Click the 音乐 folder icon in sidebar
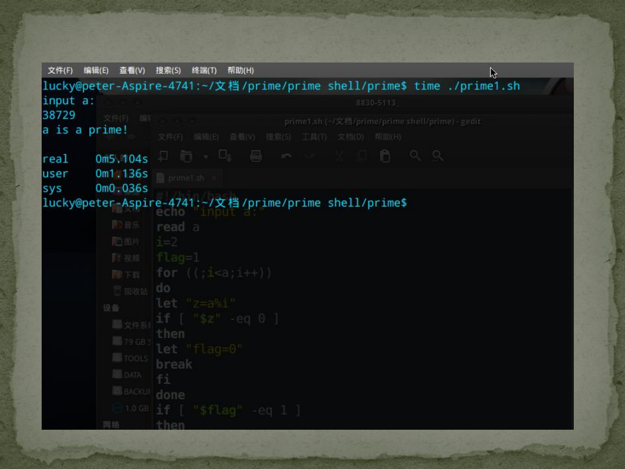Image resolution: width=625 pixels, height=469 pixels. coord(117,225)
